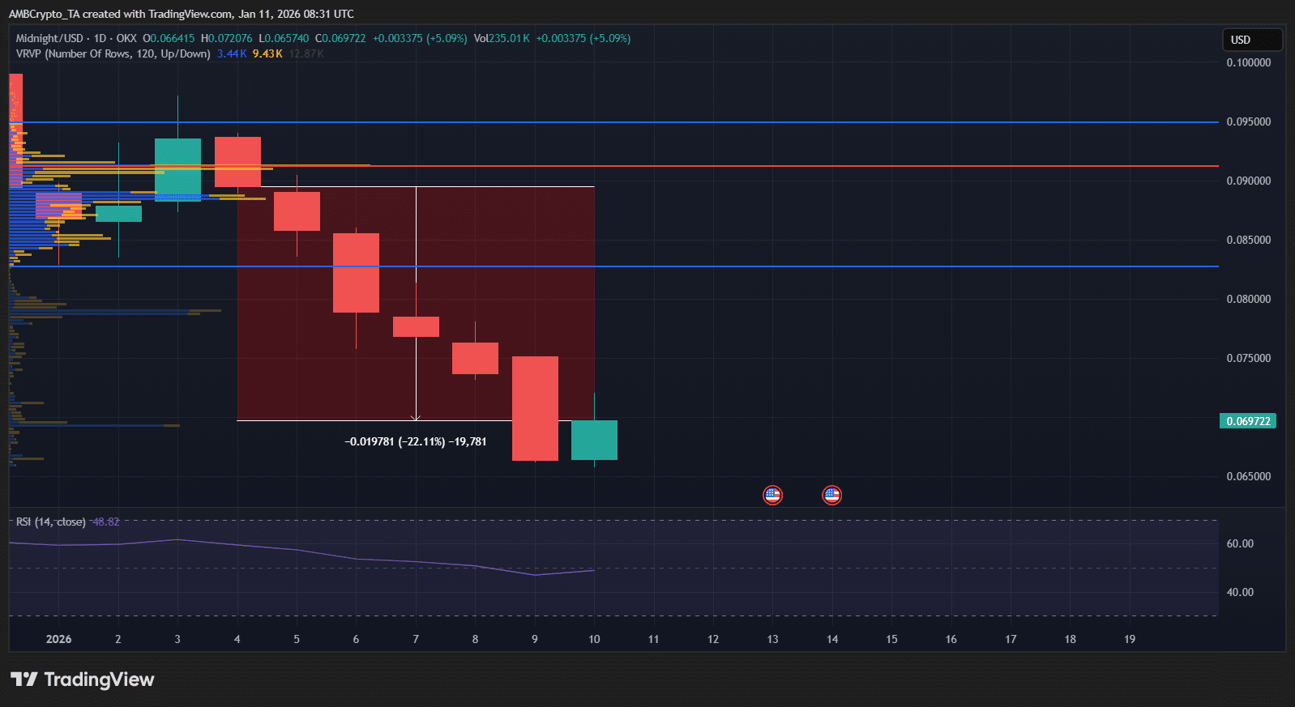Click the red candle on January 4
This screenshot has width=1295, height=707.
point(237,161)
